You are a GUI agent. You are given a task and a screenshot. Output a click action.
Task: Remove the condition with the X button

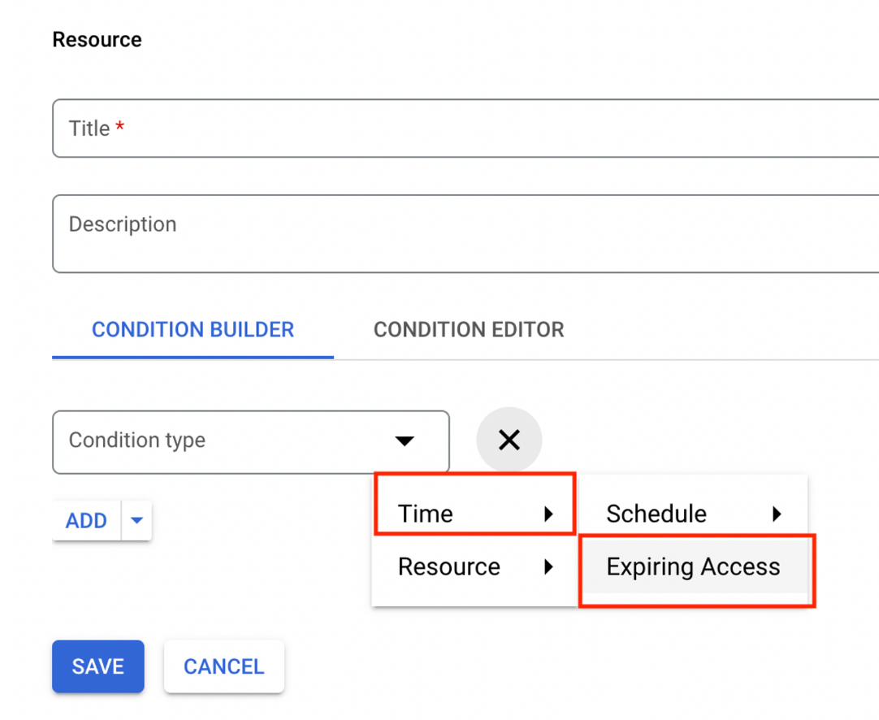pos(509,440)
